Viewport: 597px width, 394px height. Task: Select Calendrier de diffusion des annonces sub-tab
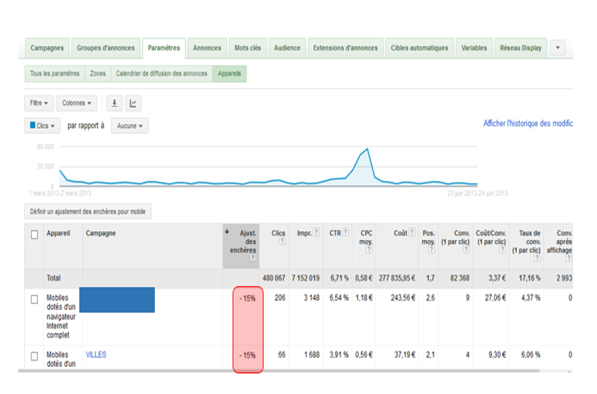coord(162,74)
